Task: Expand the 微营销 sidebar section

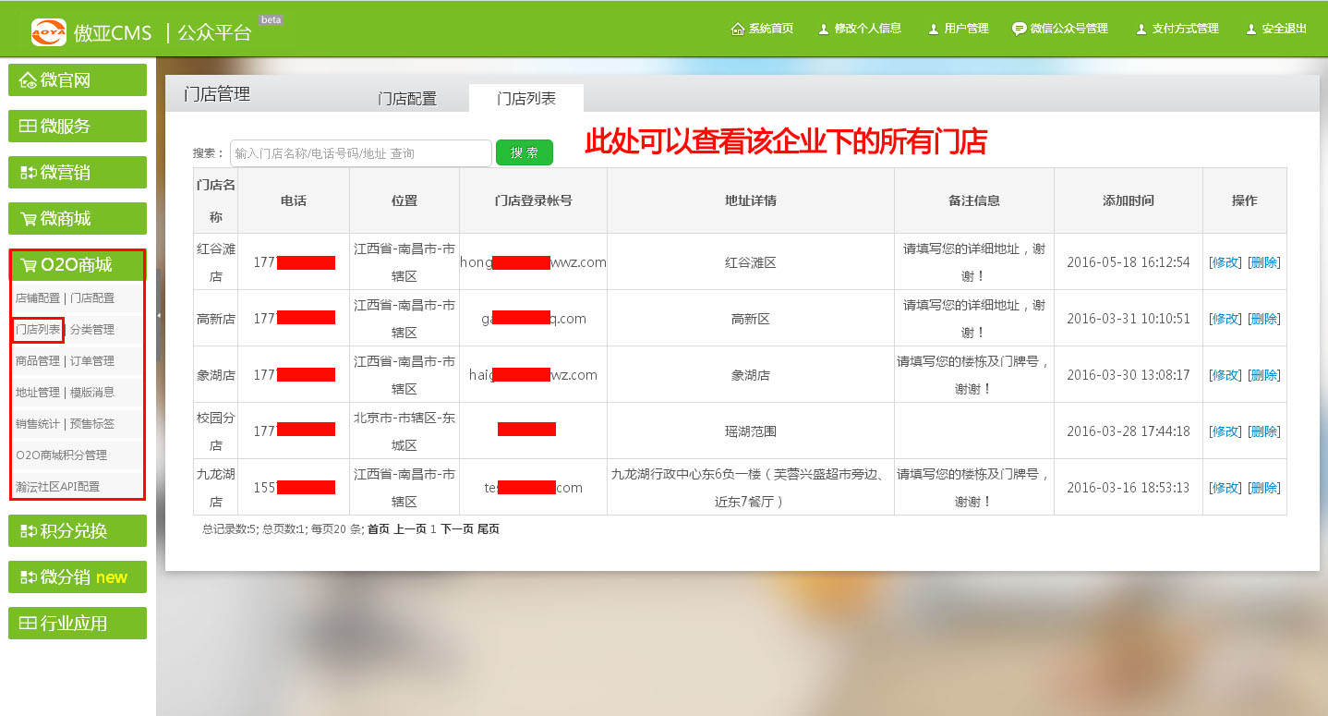Action: pyautogui.click(x=78, y=173)
